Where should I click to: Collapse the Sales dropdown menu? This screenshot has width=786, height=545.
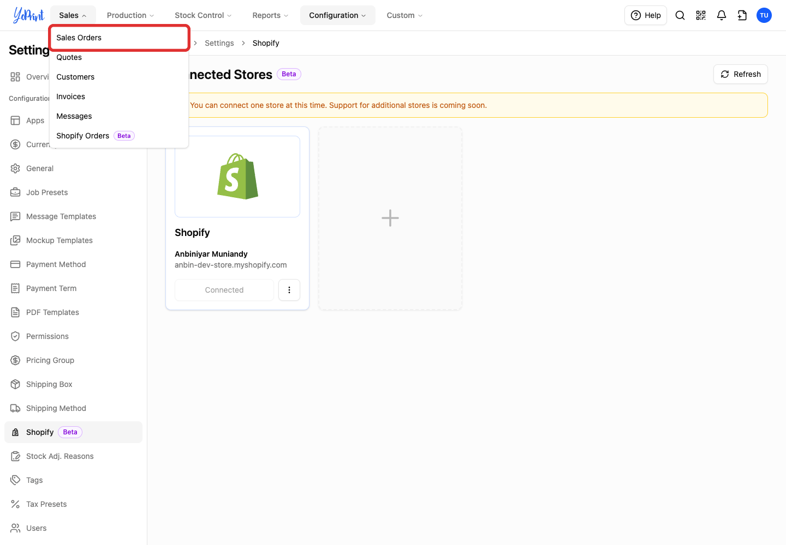pyautogui.click(x=73, y=15)
